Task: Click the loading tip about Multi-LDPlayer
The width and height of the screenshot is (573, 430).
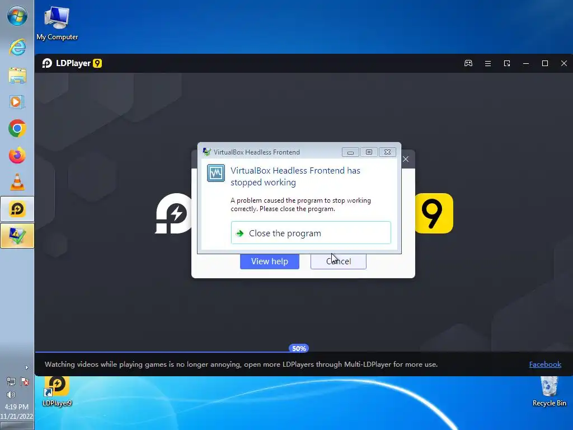Action: (241, 364)
